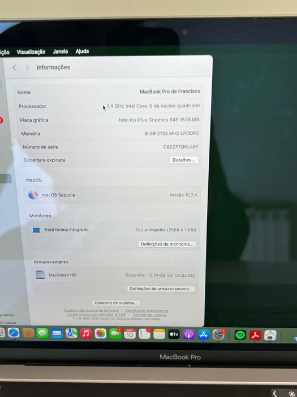The image size is (297, 397).
Task: Launch the Music app
Action: click(86, 333)
